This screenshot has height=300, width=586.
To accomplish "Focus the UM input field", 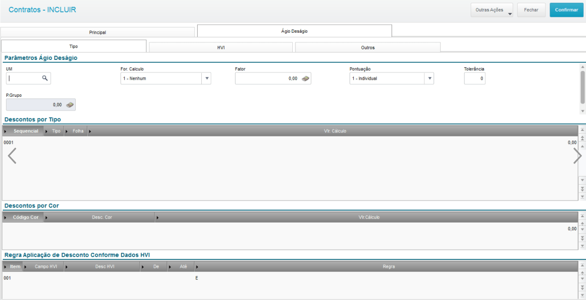I will 23,78.
